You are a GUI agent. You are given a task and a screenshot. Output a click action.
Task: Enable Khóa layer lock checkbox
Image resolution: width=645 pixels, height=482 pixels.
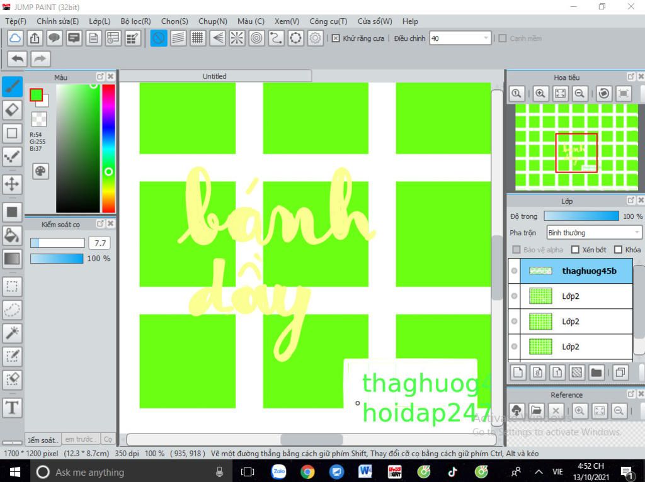[x=618, y=249]
